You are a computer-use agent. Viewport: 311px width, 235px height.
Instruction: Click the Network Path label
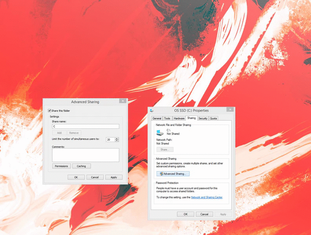point(164,140)
